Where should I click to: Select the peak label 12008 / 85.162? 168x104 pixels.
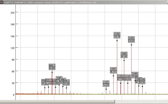click(x=124, y=55)
